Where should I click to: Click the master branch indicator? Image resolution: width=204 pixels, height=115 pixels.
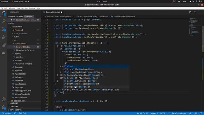7,113
